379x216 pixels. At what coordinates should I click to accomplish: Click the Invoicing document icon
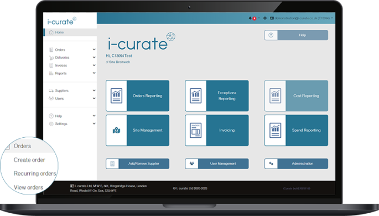coord(195,130)
